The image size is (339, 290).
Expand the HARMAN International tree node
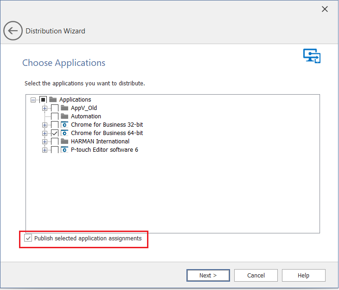(45, 142)
